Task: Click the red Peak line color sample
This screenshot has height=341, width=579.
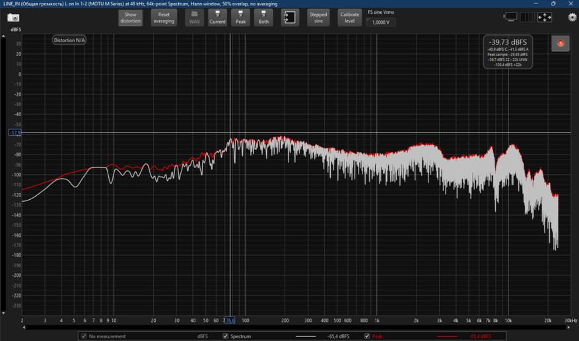Action: (x=448, y=336)
